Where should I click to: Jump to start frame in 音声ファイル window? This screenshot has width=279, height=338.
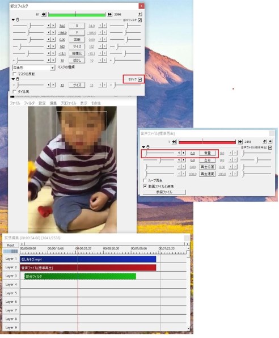click(x=174, y=142)
